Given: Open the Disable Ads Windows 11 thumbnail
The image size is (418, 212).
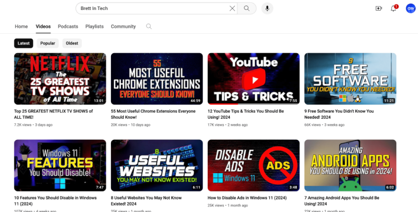Looking at the screenshot, I should (x=254, y=165).
